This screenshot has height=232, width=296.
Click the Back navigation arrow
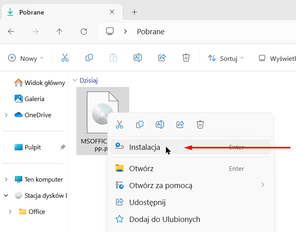point(11,31)
